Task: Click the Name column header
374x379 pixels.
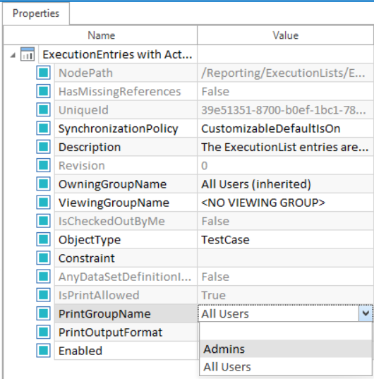Action: pos(100,35)
